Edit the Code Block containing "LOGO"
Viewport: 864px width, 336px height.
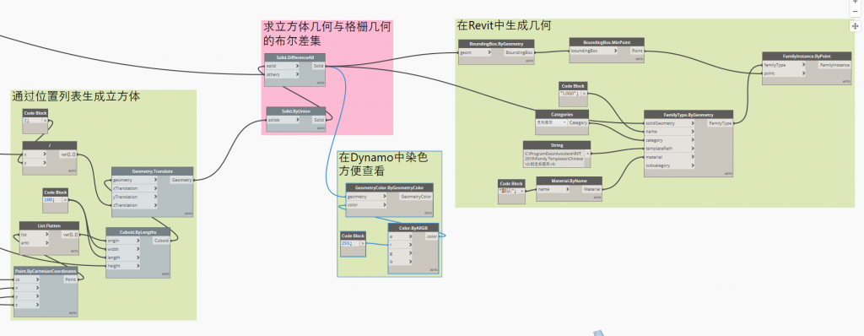[x=570, y=94]
